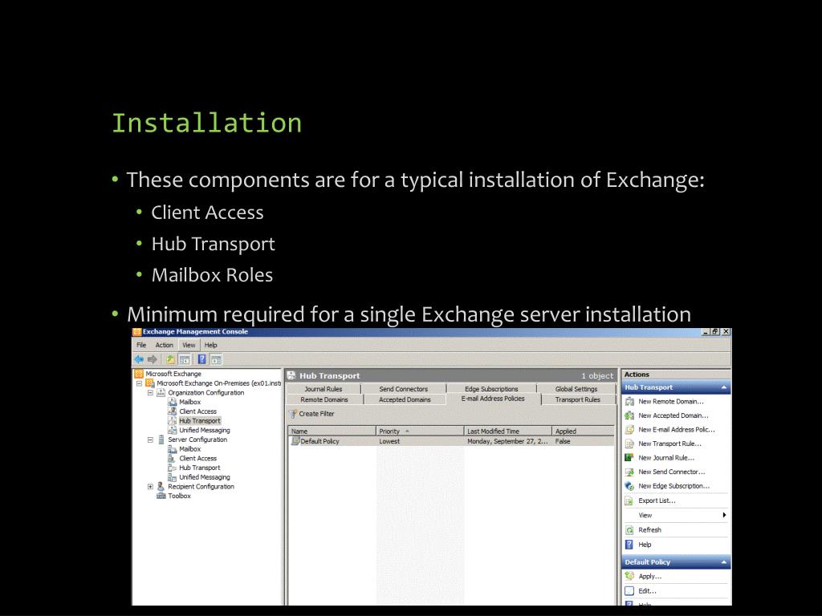Click the Create Filter button label
Image resolution: width=822 pixels, height=616 pixels.
316,414
